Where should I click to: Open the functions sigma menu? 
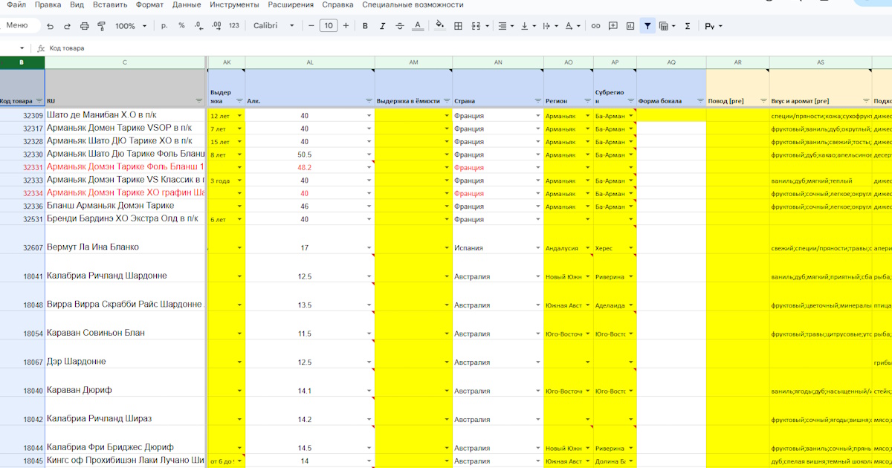688,26
